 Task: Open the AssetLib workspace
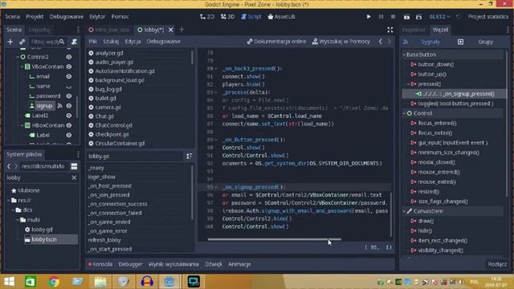click(281, 16)
